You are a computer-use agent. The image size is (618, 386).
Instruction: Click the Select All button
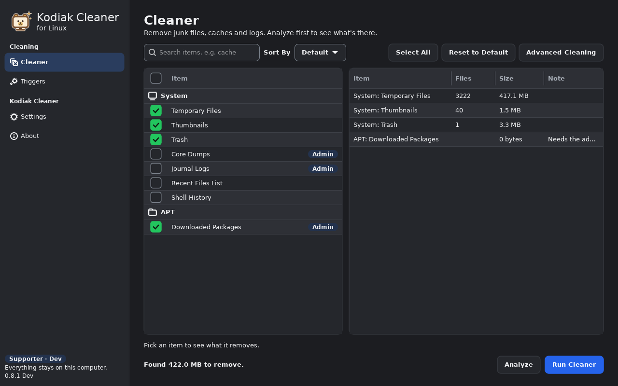[x=413, y=53]
